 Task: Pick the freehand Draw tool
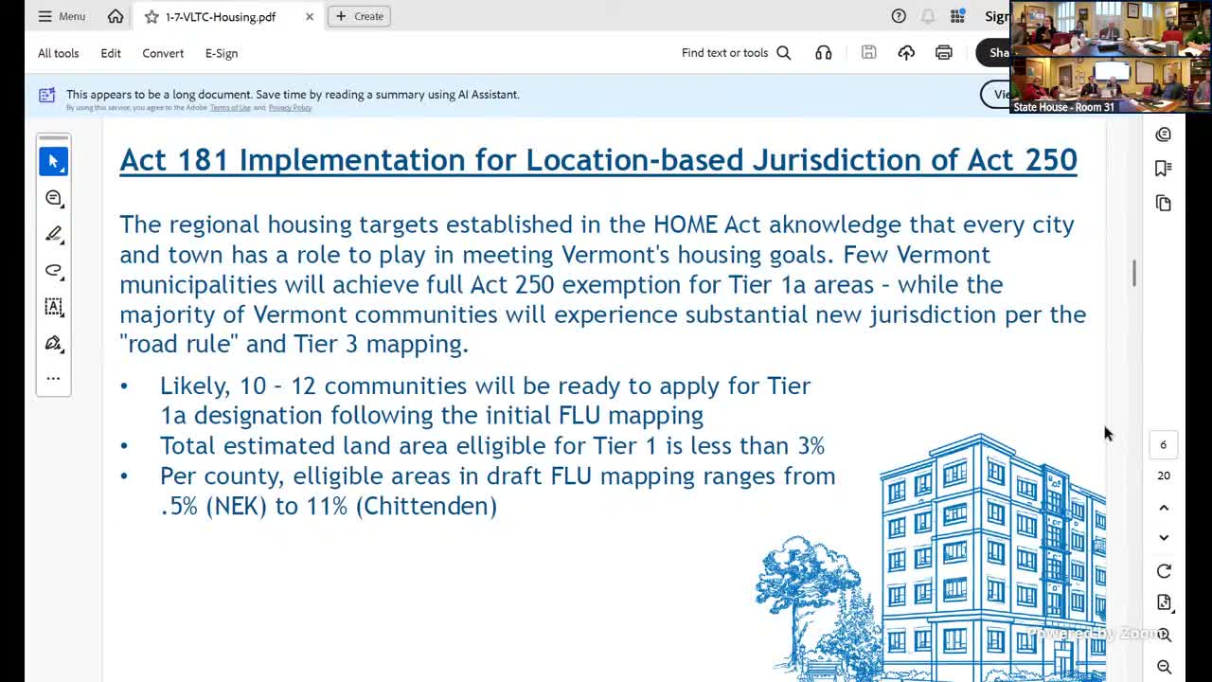click(53, 271)
